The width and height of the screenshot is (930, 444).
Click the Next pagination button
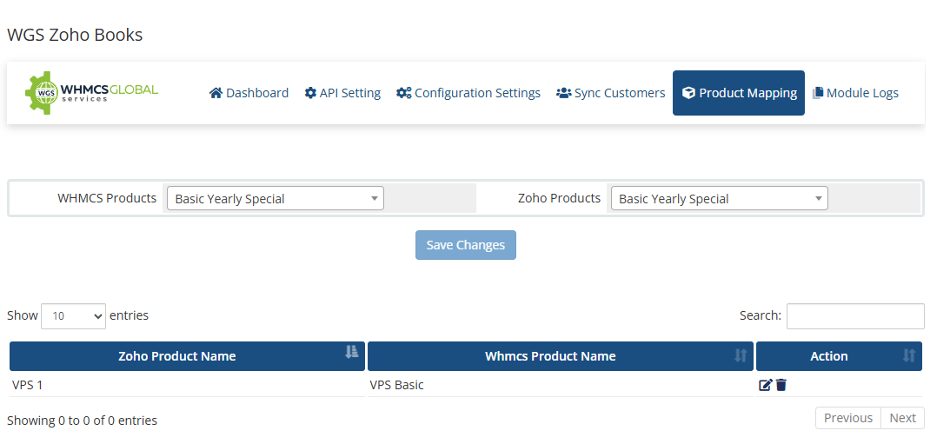pos(902,418)
